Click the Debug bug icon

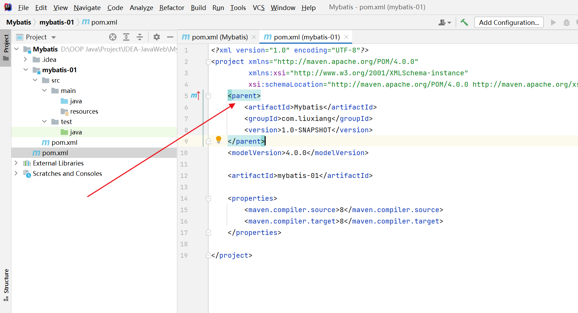(567, 22)
